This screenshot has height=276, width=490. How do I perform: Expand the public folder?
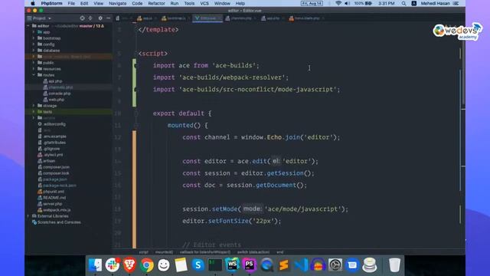coord(34,63)
